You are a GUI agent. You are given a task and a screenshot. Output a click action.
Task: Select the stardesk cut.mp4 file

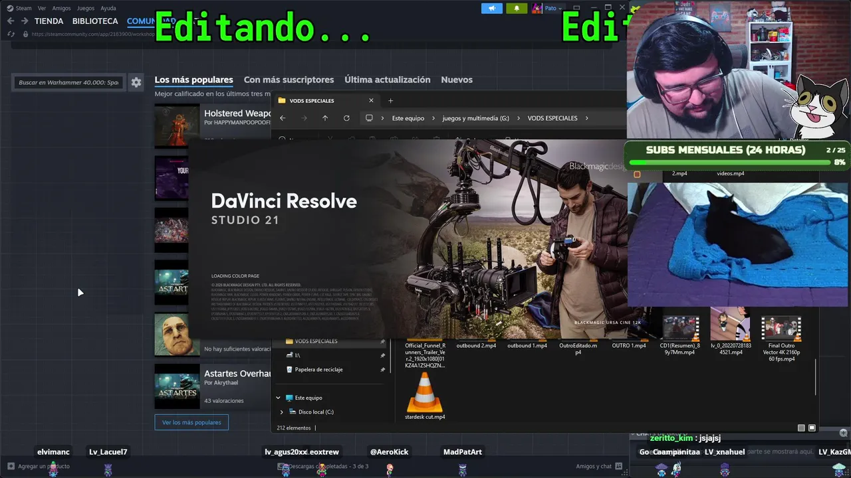(x=425, y=396)
